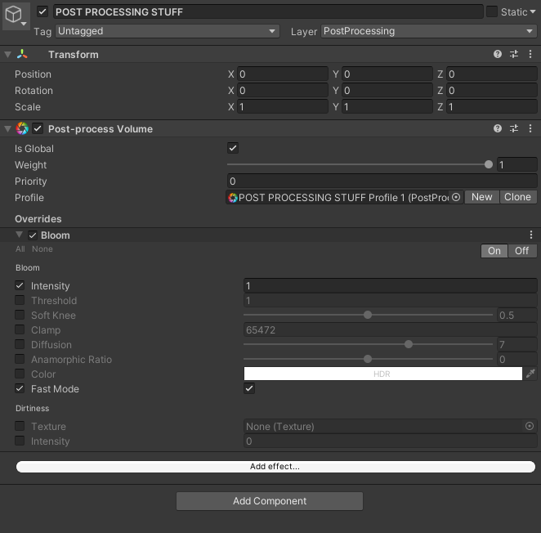
Task: Enable the Dirtiness Intensity override checkbox
Action: (x=20, y=441)
